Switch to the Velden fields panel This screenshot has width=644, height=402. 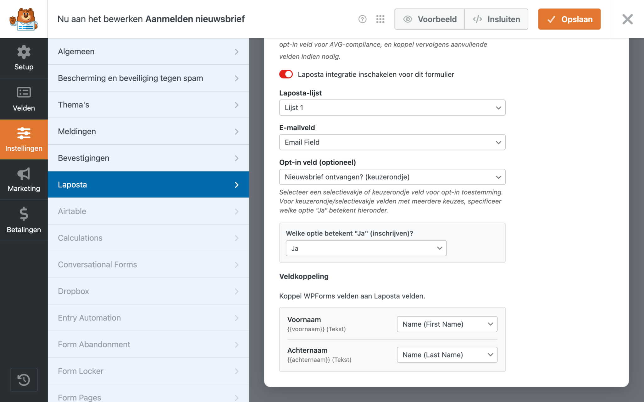click(x=24, y=99)
